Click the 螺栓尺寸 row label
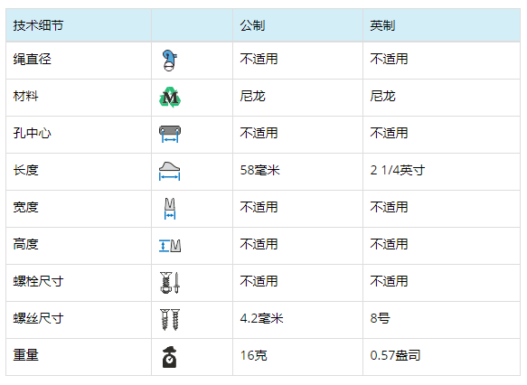527x385 pixels. [38, 281]
